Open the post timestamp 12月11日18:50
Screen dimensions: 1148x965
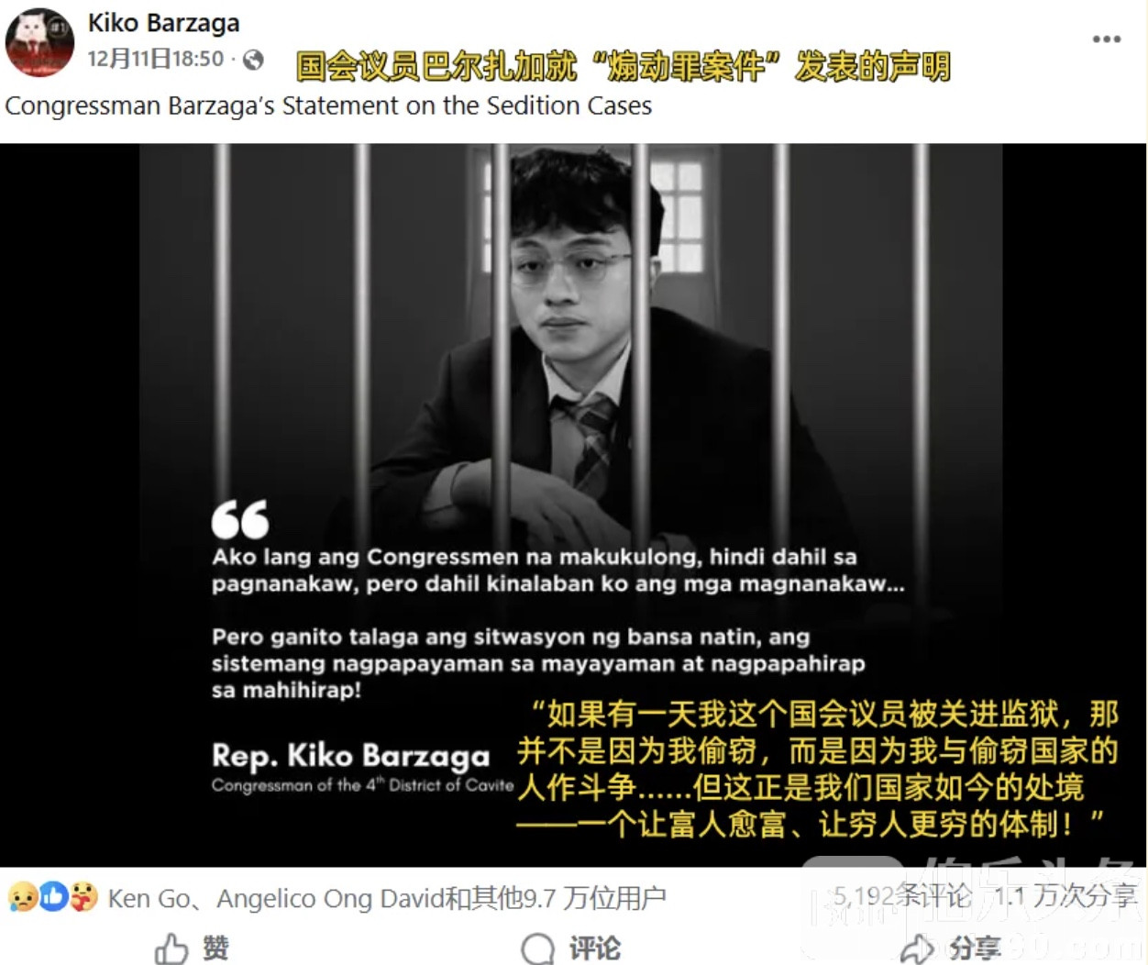pyautogui.click(x=156, y=59)
